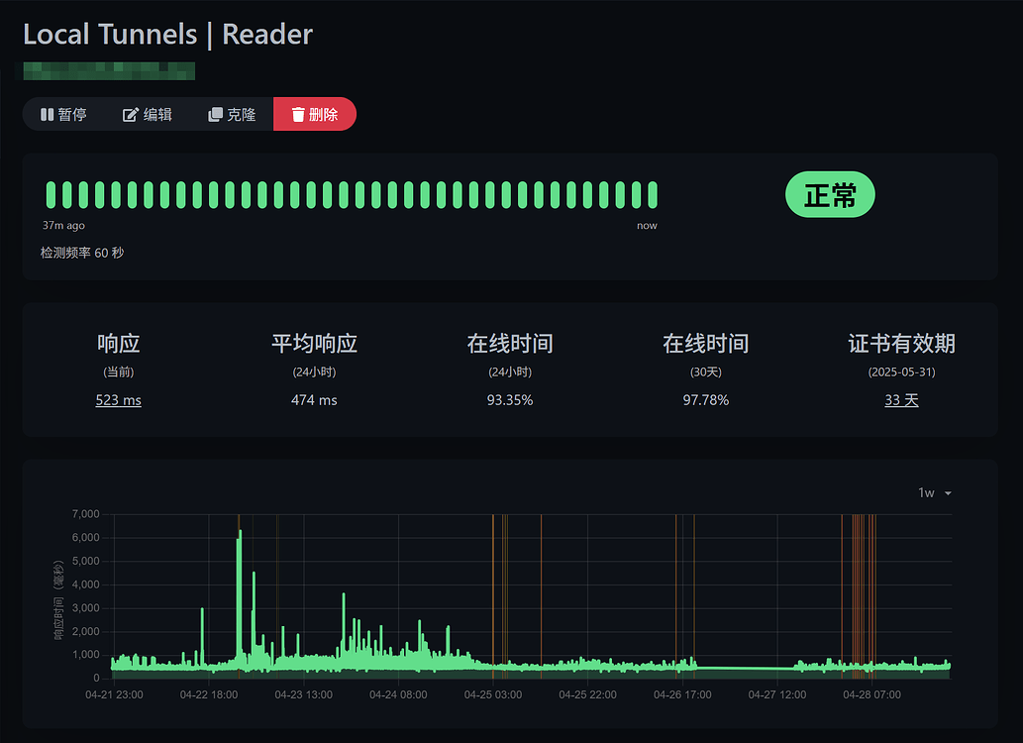Click the blurred URL under the title
Screen dimensions: 1023x743
109,71
